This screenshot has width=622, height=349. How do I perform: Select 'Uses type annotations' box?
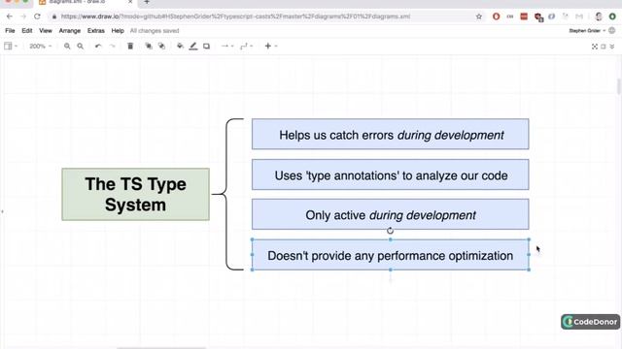391,174
